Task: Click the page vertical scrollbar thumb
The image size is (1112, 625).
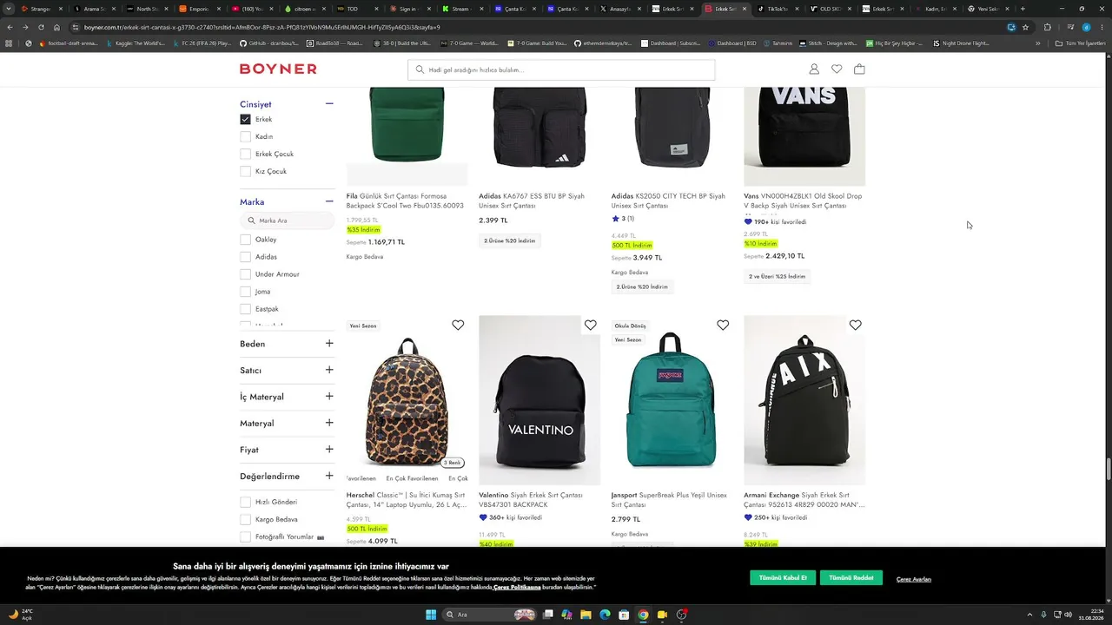Action: click(1108, 470)
